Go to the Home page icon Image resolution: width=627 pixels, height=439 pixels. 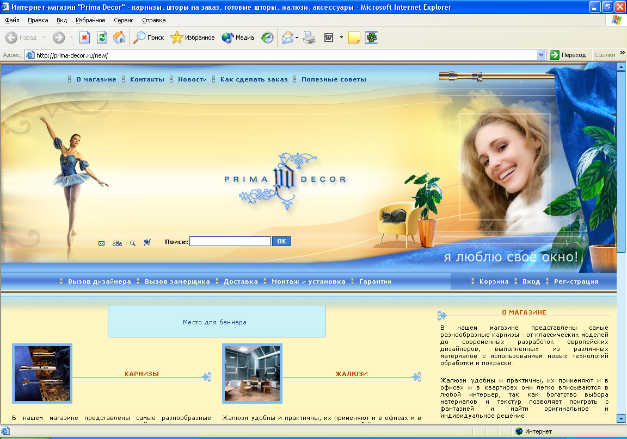point(119,37)
